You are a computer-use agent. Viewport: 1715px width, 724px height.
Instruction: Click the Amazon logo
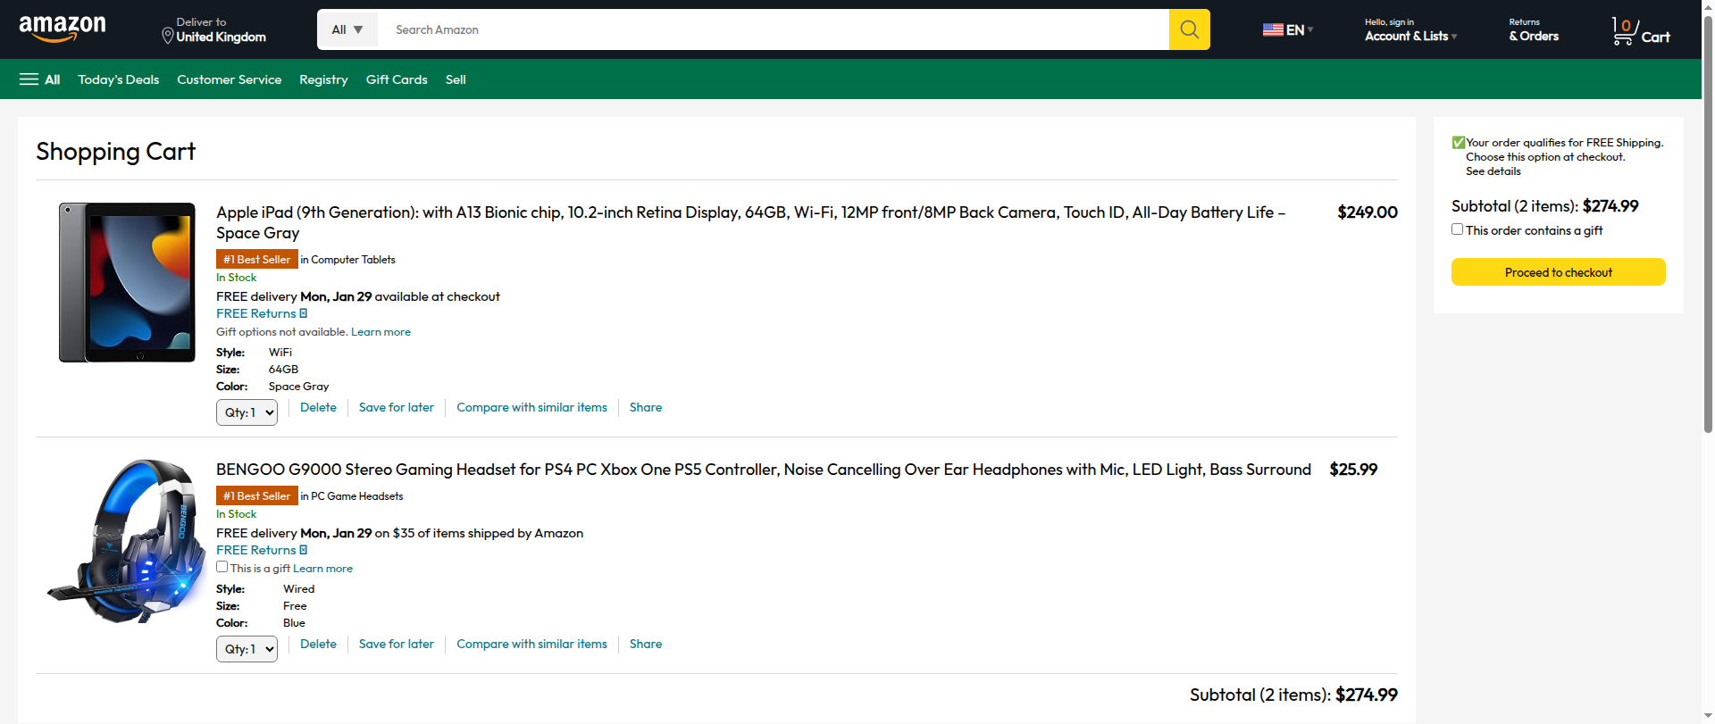tap(63, 29)
